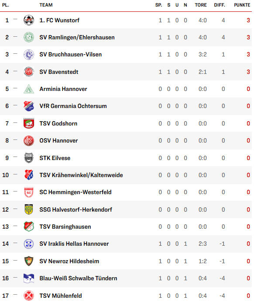Open the SV Bruchhausen-Vilsen team link
Viewport: 254px width, 303px height.
pos(71,55)
